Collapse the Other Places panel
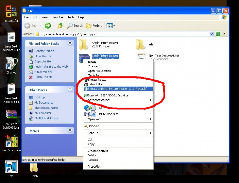This screenshot has width=239, height=183. (x=70, y=89)
